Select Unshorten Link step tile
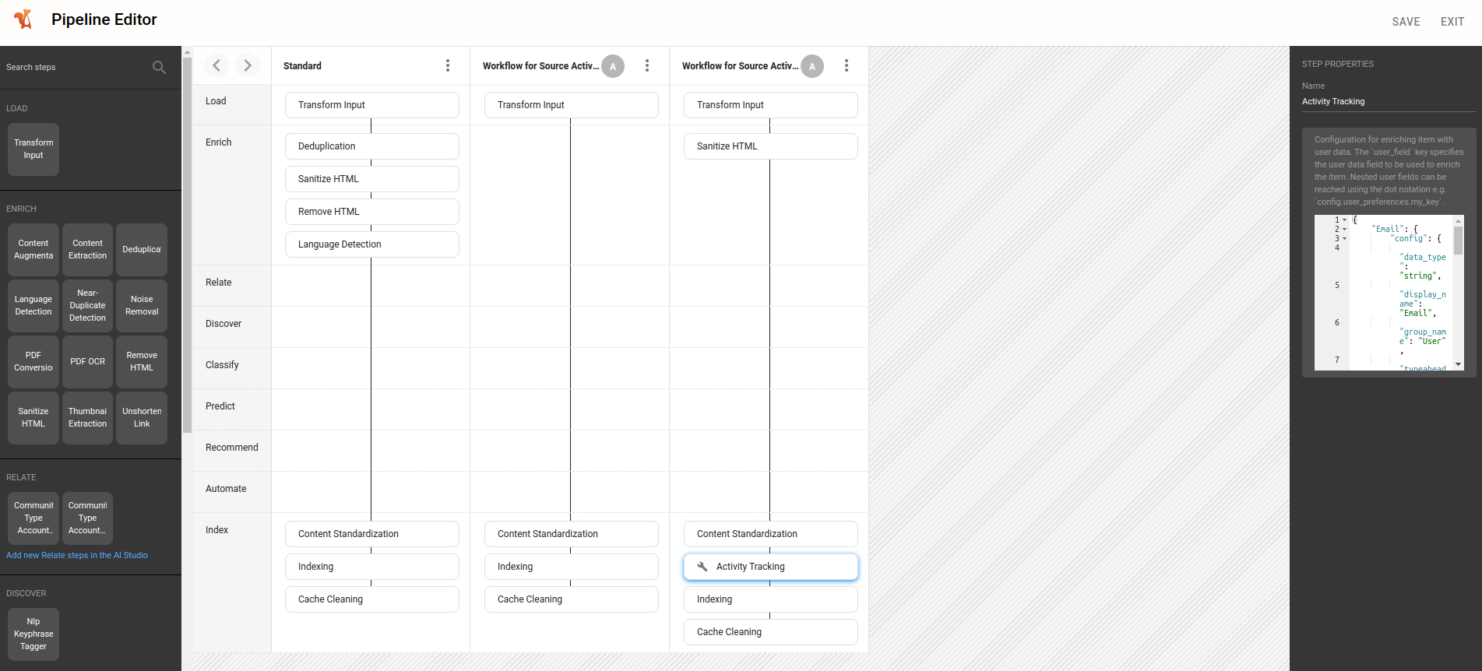 coord(142,418)
